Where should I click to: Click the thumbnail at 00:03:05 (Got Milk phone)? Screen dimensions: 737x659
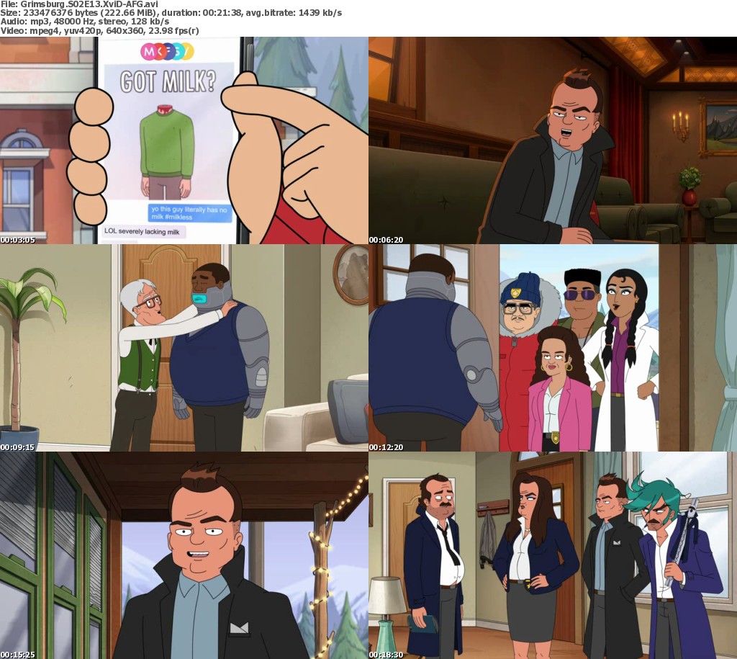(x=184, y=140)
